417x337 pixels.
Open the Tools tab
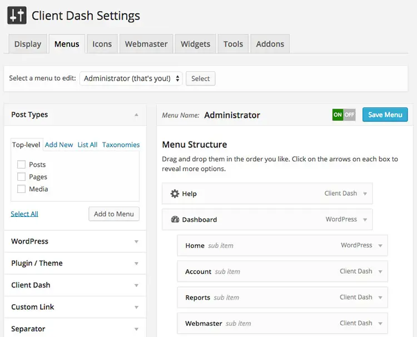coord(233,44)
